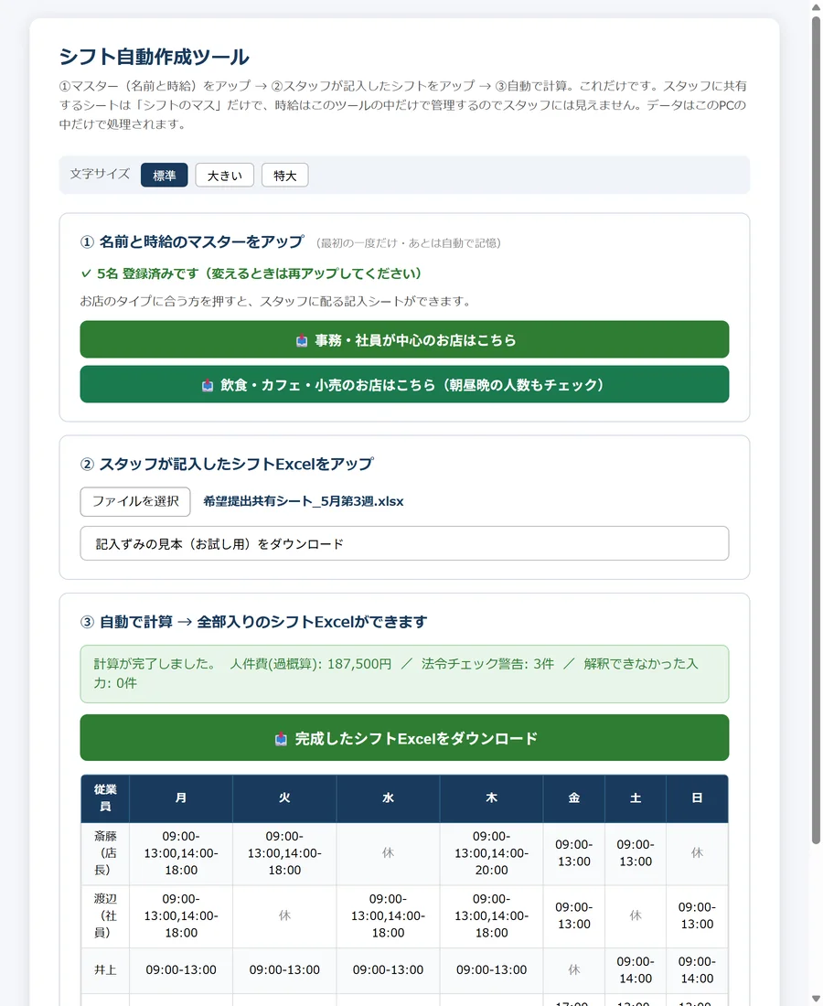Viewport: 823px width, 1006px height.
Task: Click the 日 column header
Action: tap(698, 798)
